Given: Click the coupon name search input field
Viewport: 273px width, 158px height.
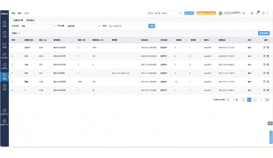Looking at the screenshot, I should coord(127,26).
